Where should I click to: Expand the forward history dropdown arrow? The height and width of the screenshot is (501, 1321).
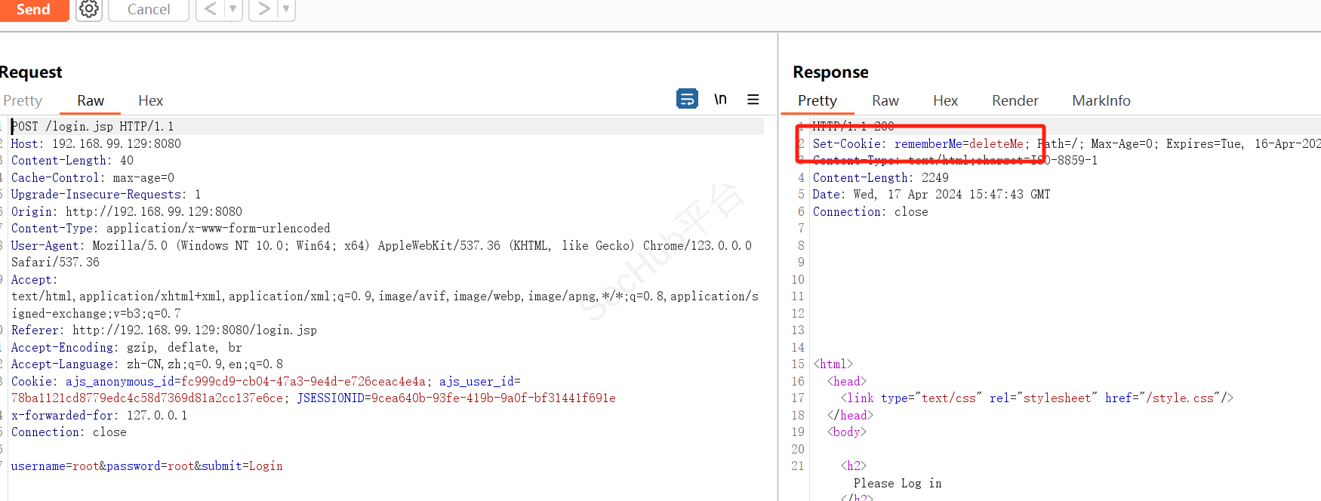click(286, 10)
